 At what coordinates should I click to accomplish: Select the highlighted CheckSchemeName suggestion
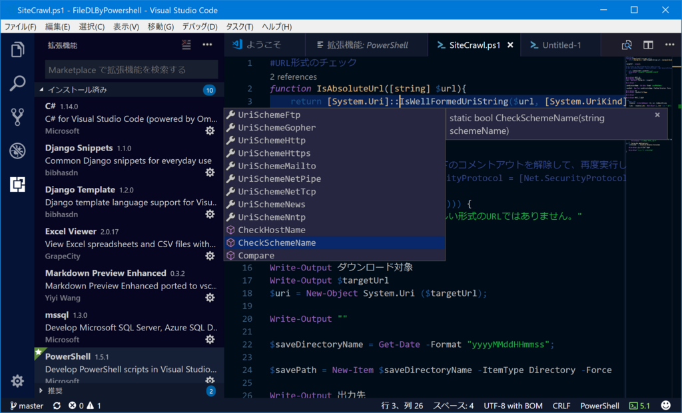(334, 242)
